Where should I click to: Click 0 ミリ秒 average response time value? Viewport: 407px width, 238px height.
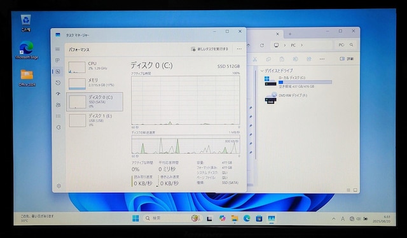[167, 169]
